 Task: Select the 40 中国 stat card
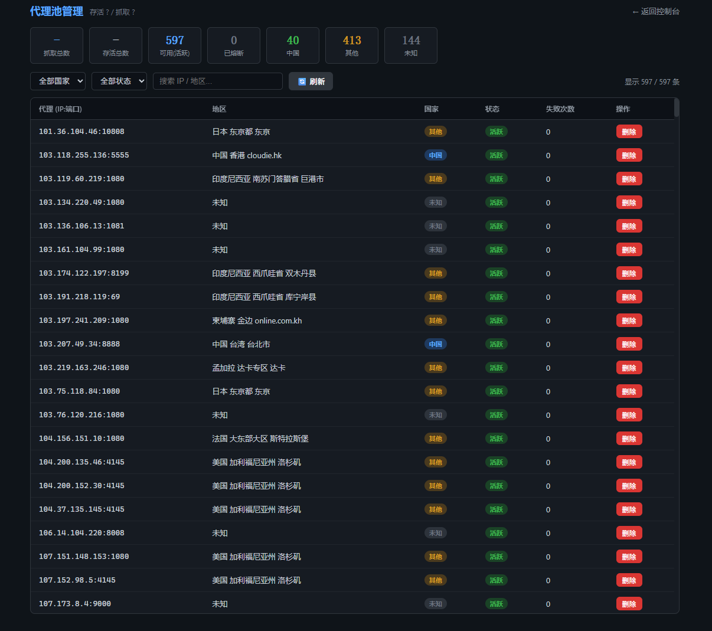click(293, 45)
